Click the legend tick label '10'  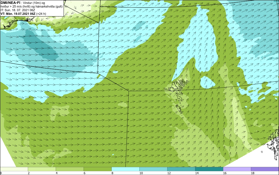click(x=141, y=173)
